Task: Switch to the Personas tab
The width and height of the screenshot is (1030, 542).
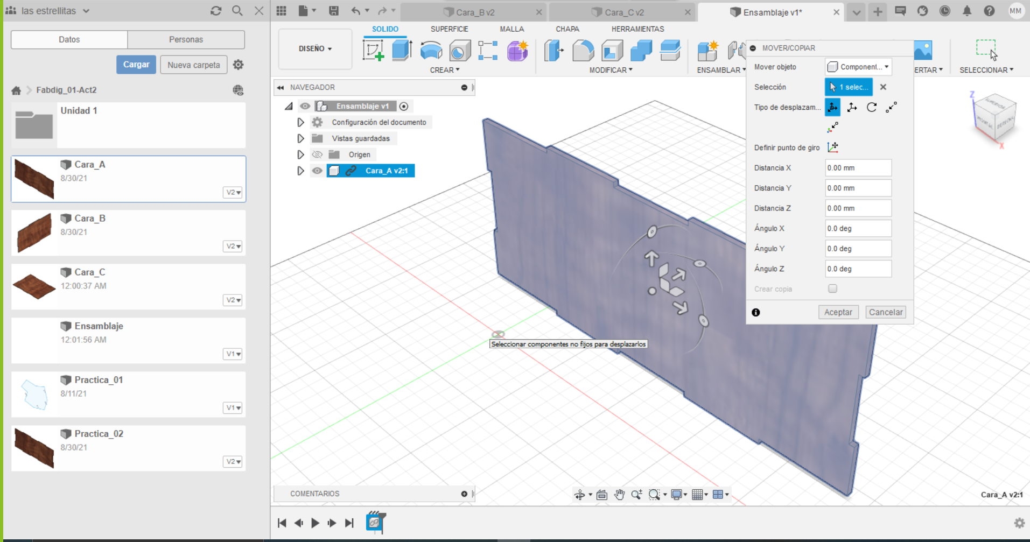Action: pos(186,39)
